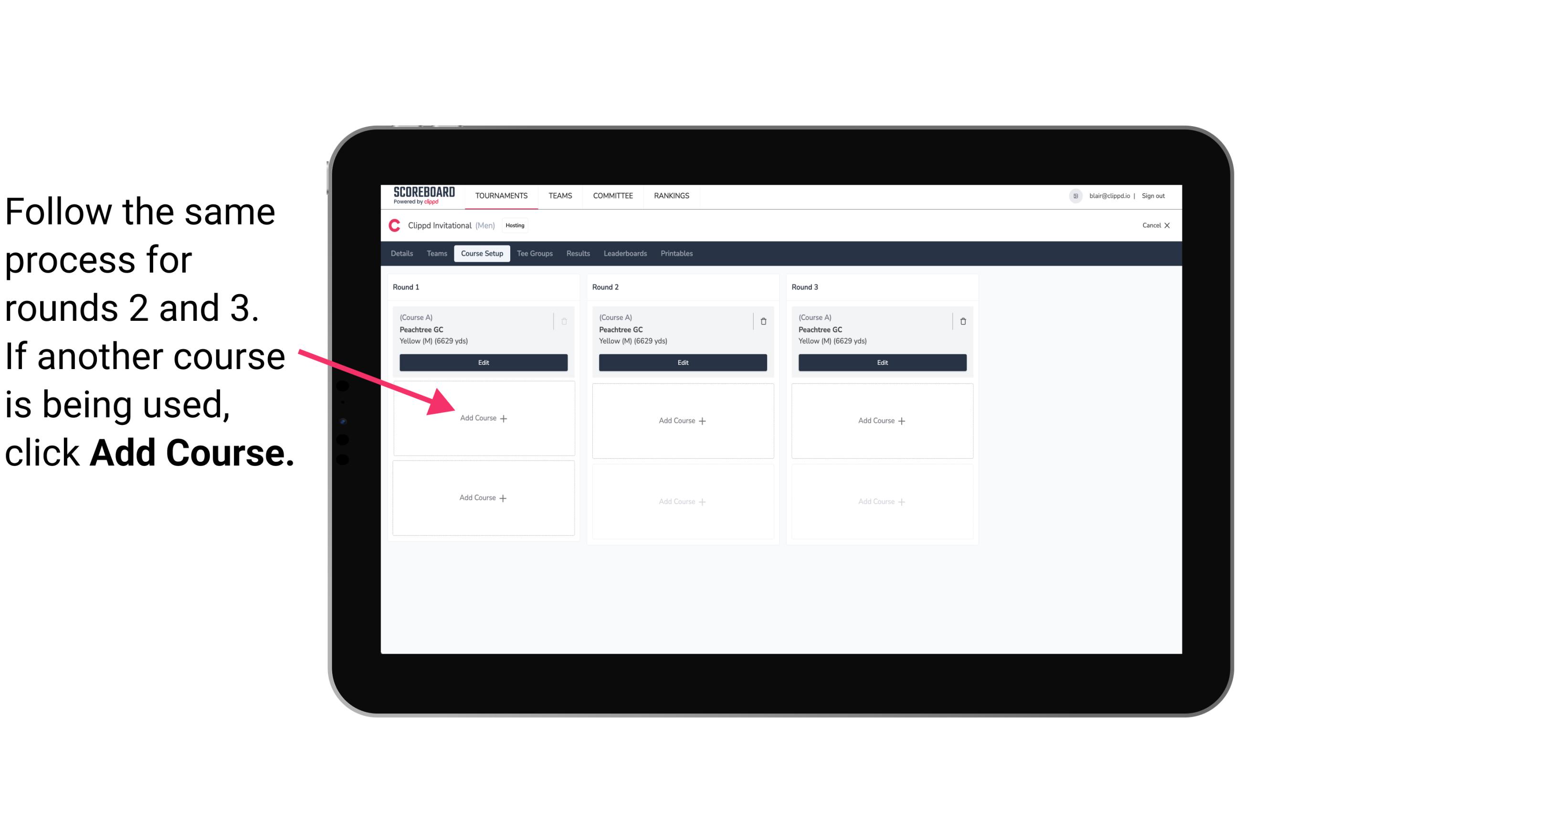Image resolution: width=1557 pixels, height=838 pixels.
Task: Click Edit button for Round 2 course
Action: coord(682,362)
